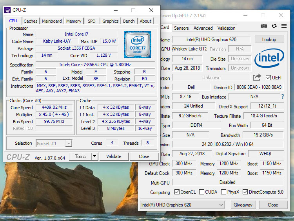The image size is (294, 221).
Task: Minimize the CPU-Z window
Action: point(116,10)
